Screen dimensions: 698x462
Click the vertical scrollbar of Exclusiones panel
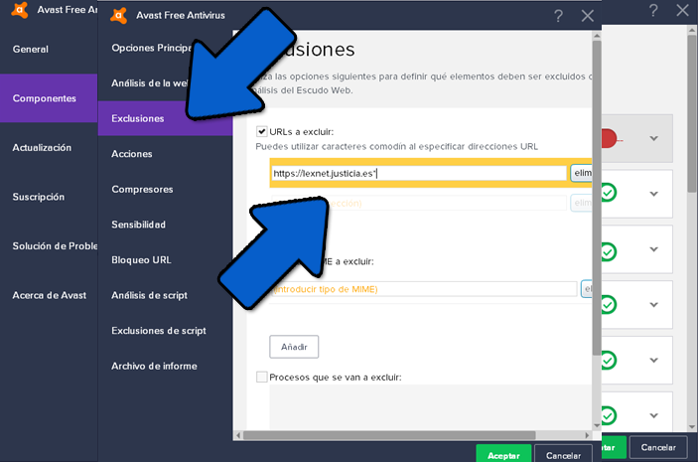597,199
